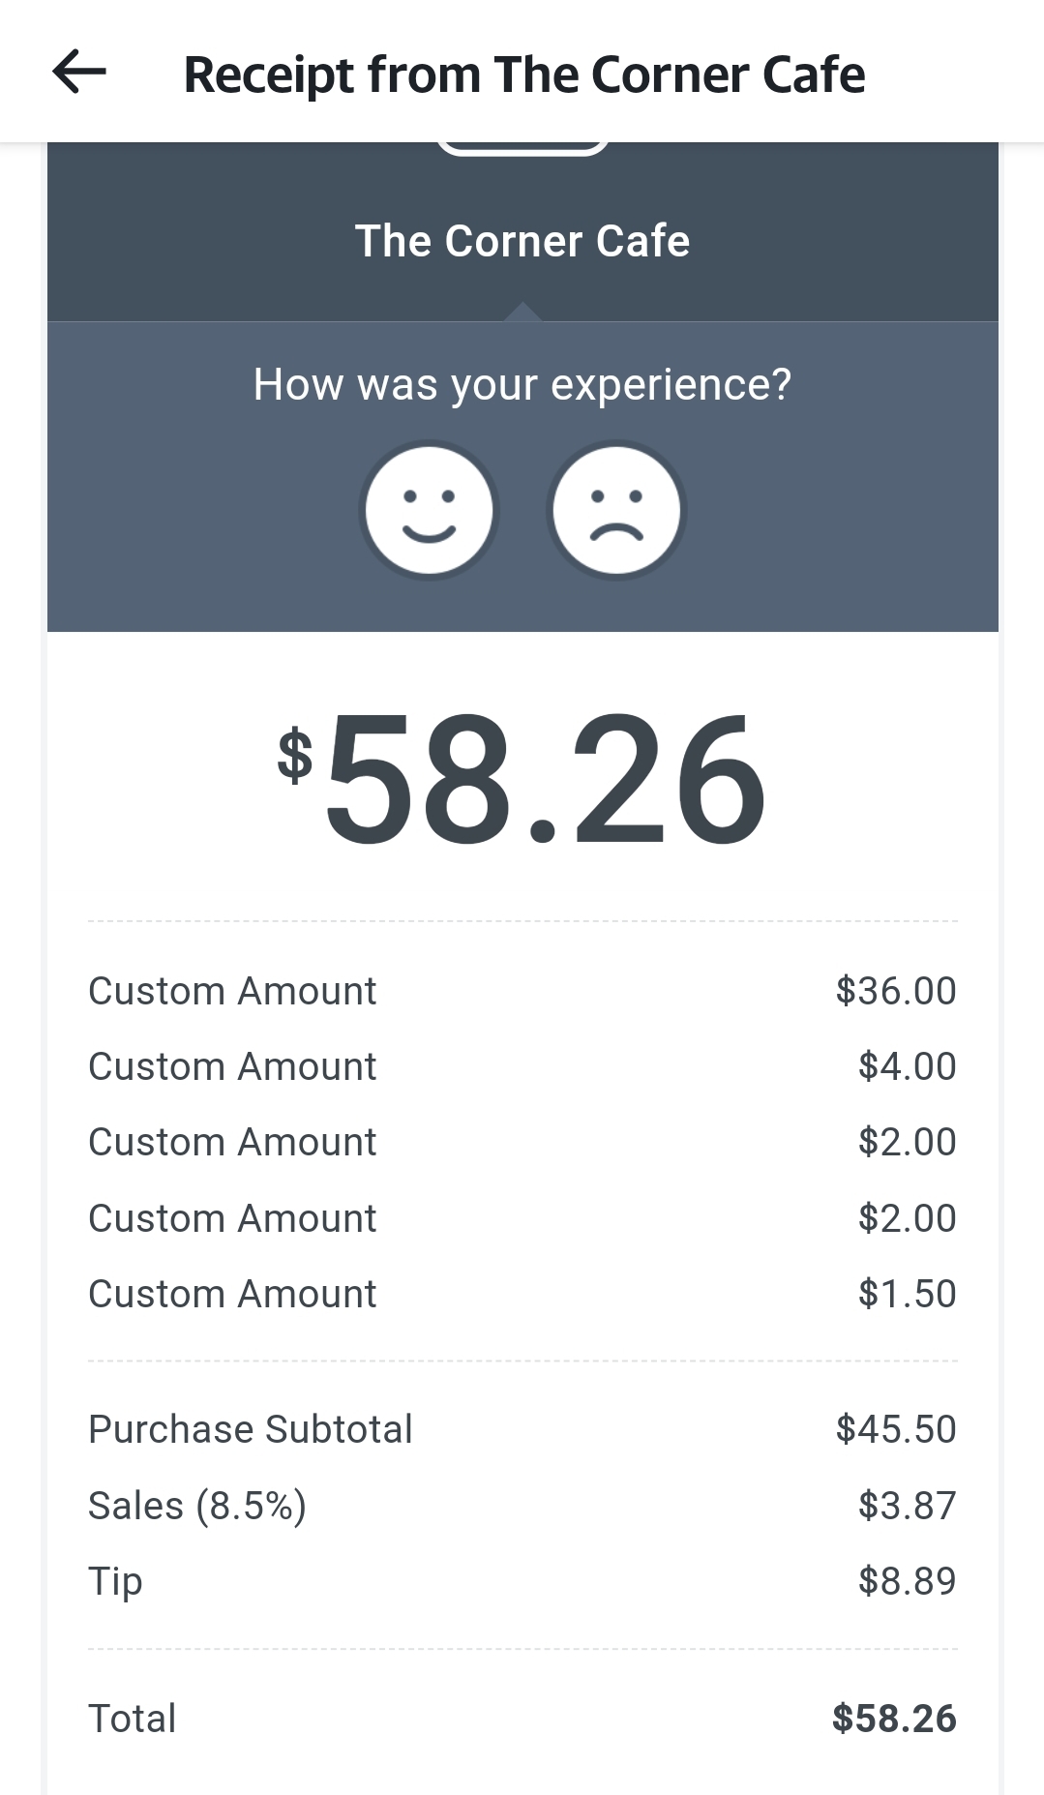Select the $4.00 Custom Amount line

point(232,1066)
